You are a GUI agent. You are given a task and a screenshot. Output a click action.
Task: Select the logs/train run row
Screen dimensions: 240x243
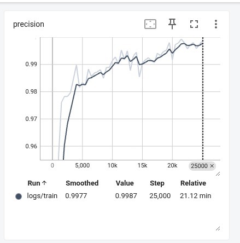[113, 196]
